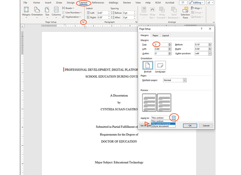Click the Indent Left value field

click(102, 13)
